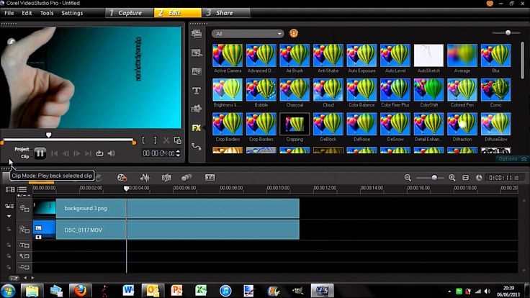Switch to the Share step tab

point(226,13)
